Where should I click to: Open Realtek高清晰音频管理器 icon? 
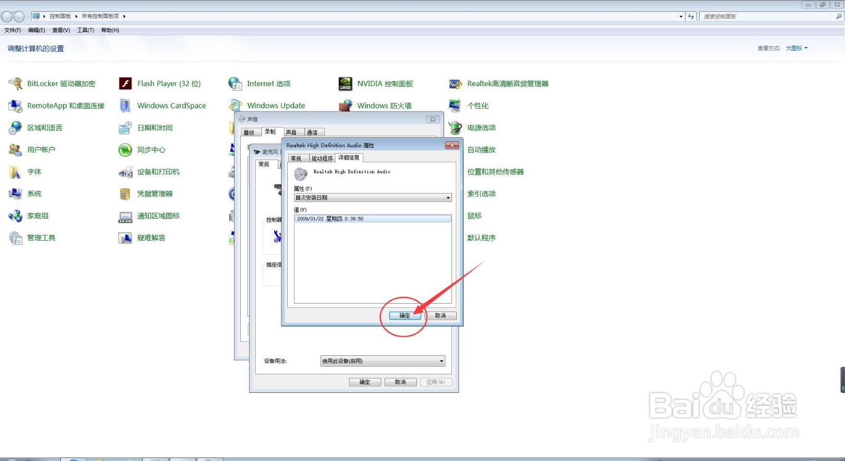click(455, 83)
